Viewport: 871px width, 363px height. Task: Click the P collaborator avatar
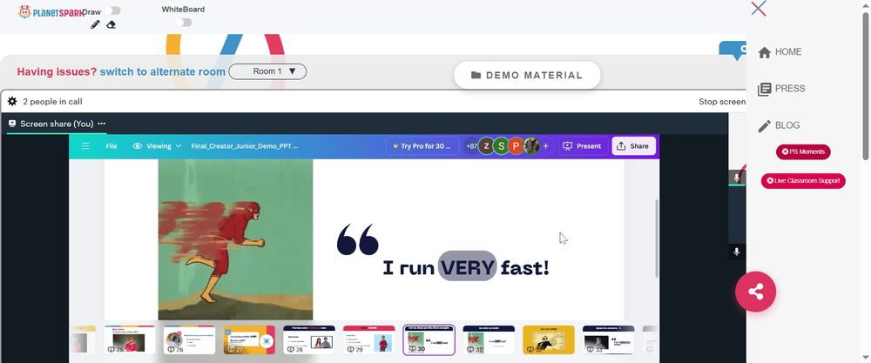point(517,146)
